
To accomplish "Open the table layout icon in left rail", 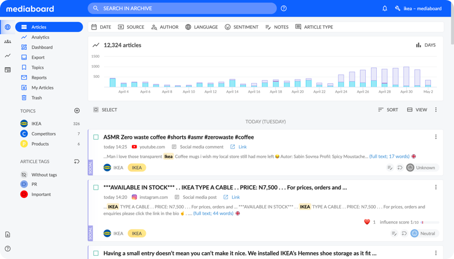I will [x=7, y=70].
